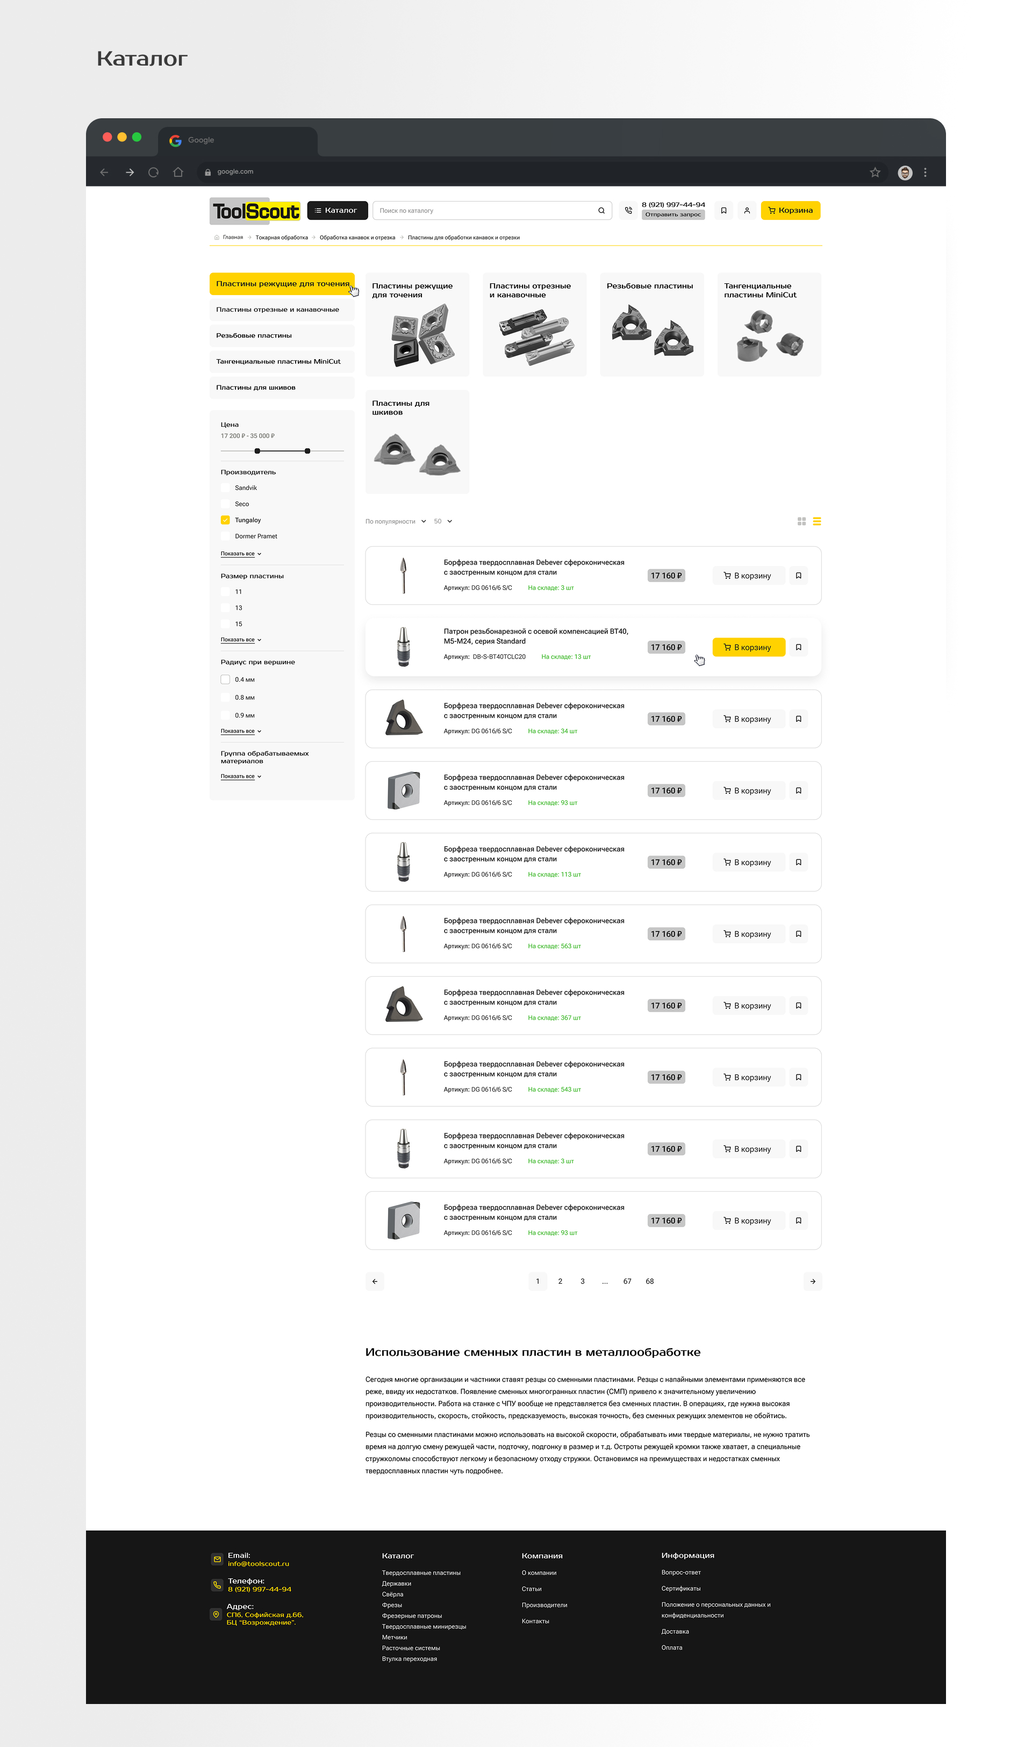Click the yellow Корзина button

790,211
